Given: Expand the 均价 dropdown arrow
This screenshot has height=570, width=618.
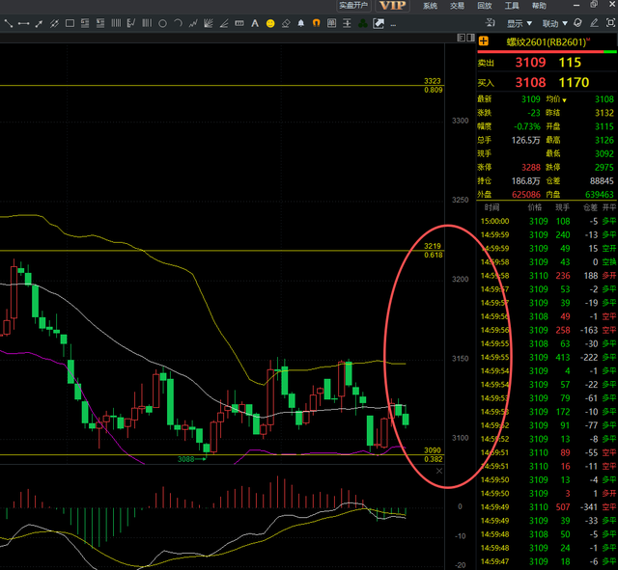Looking at the screenshot, I should click(x=566, y=99).
